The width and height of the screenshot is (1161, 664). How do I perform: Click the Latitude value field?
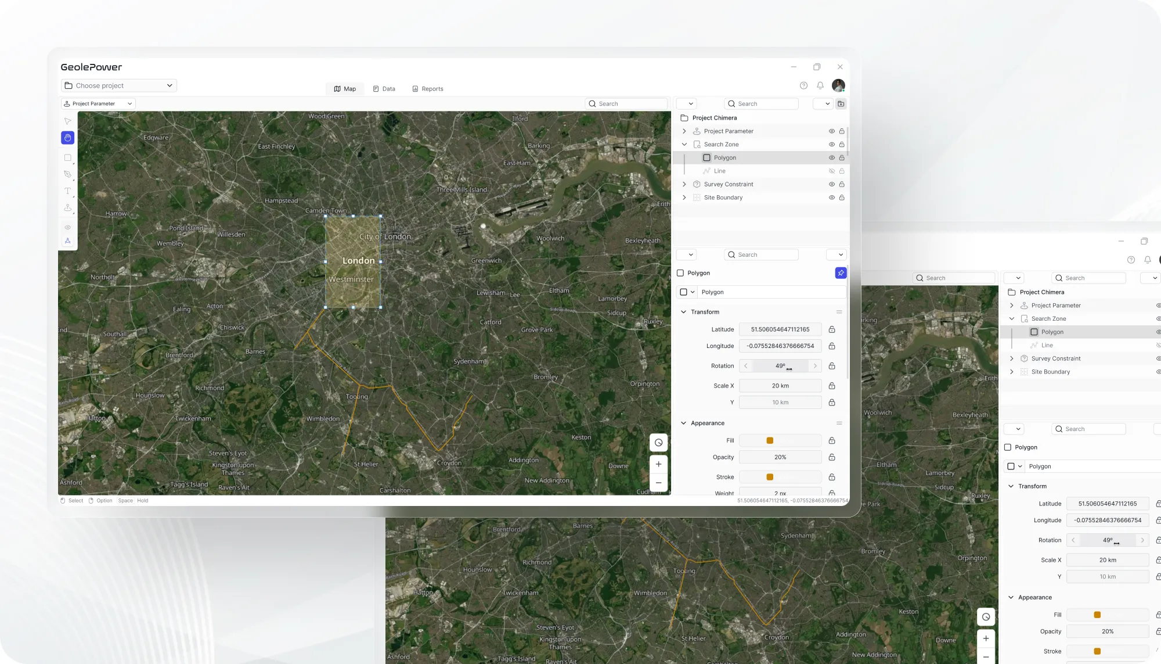[780, 329]
